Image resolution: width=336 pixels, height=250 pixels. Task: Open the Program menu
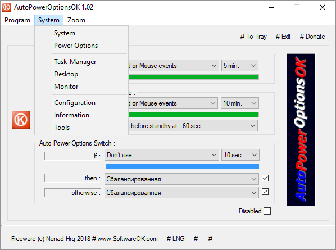(x=17, y=20)
